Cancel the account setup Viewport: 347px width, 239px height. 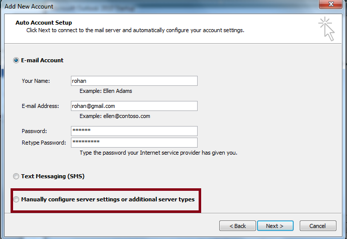318,226
